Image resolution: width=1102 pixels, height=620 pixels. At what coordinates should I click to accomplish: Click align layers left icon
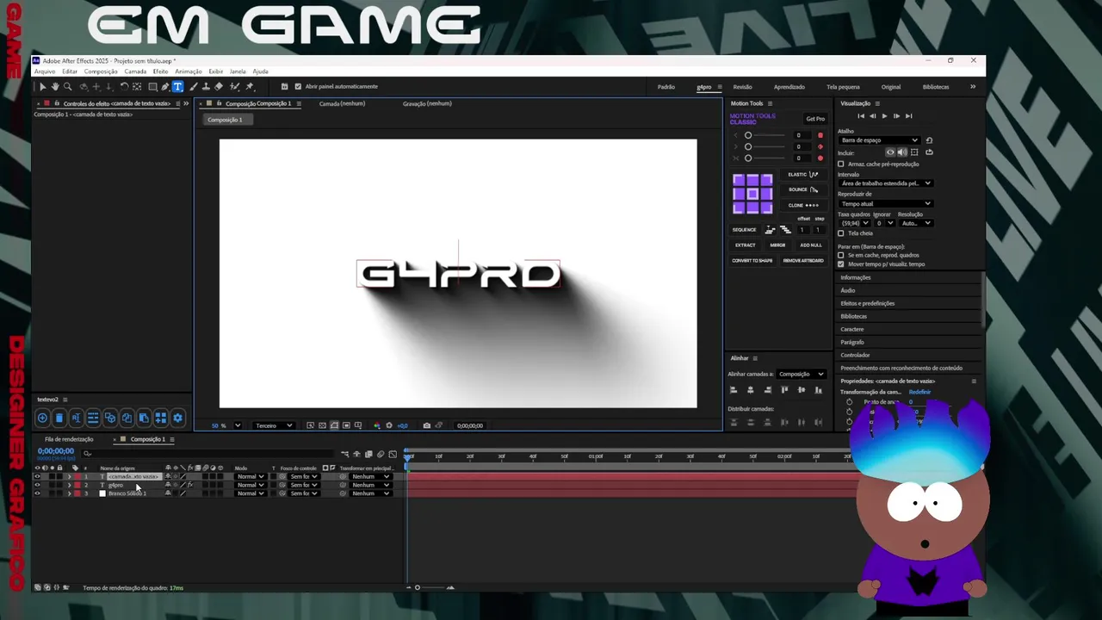point(734,390)
